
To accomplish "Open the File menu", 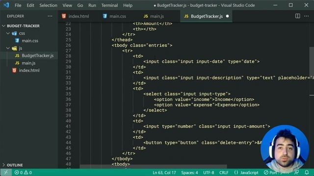I will [x=18, y=5].
